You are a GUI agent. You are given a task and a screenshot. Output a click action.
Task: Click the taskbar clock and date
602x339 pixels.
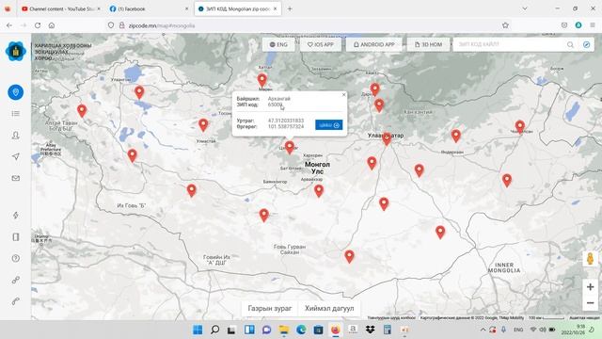[573, 330]
